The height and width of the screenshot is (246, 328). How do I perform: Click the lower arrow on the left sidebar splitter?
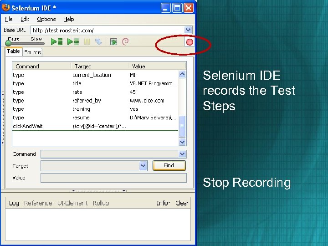(3, 143)
